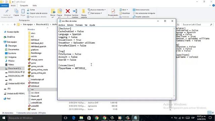Select the RomStorage folder
Image resolution: width=215 pixels, height=121 pixels.
click(35, 53)
